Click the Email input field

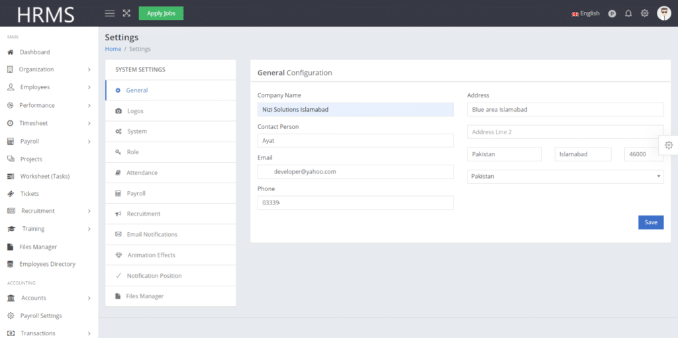pyautogui.click(x=356, y=171)
